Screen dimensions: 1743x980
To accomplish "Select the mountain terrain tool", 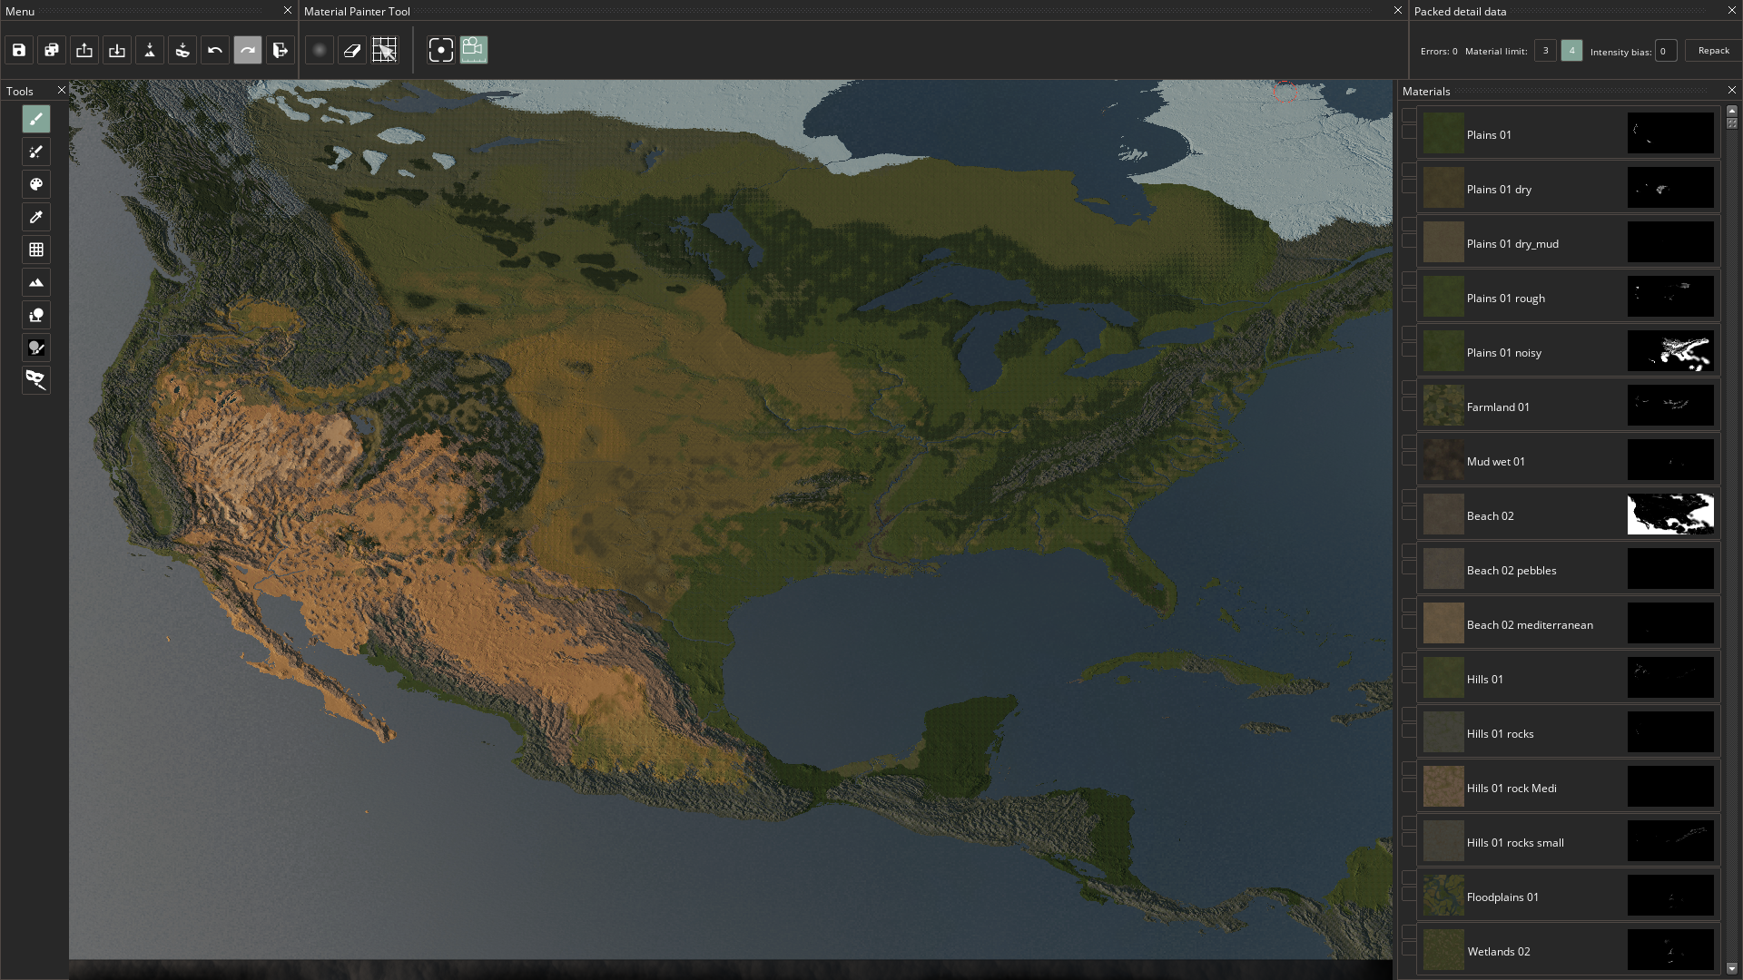I will click(x=36, y=282).
